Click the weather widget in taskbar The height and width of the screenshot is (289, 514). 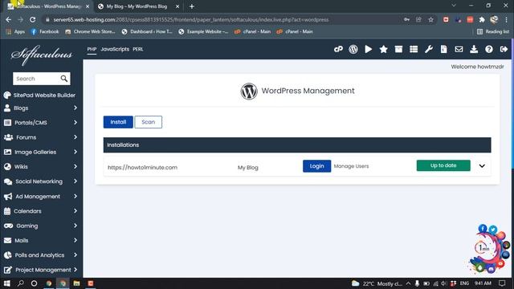point(377,283)
